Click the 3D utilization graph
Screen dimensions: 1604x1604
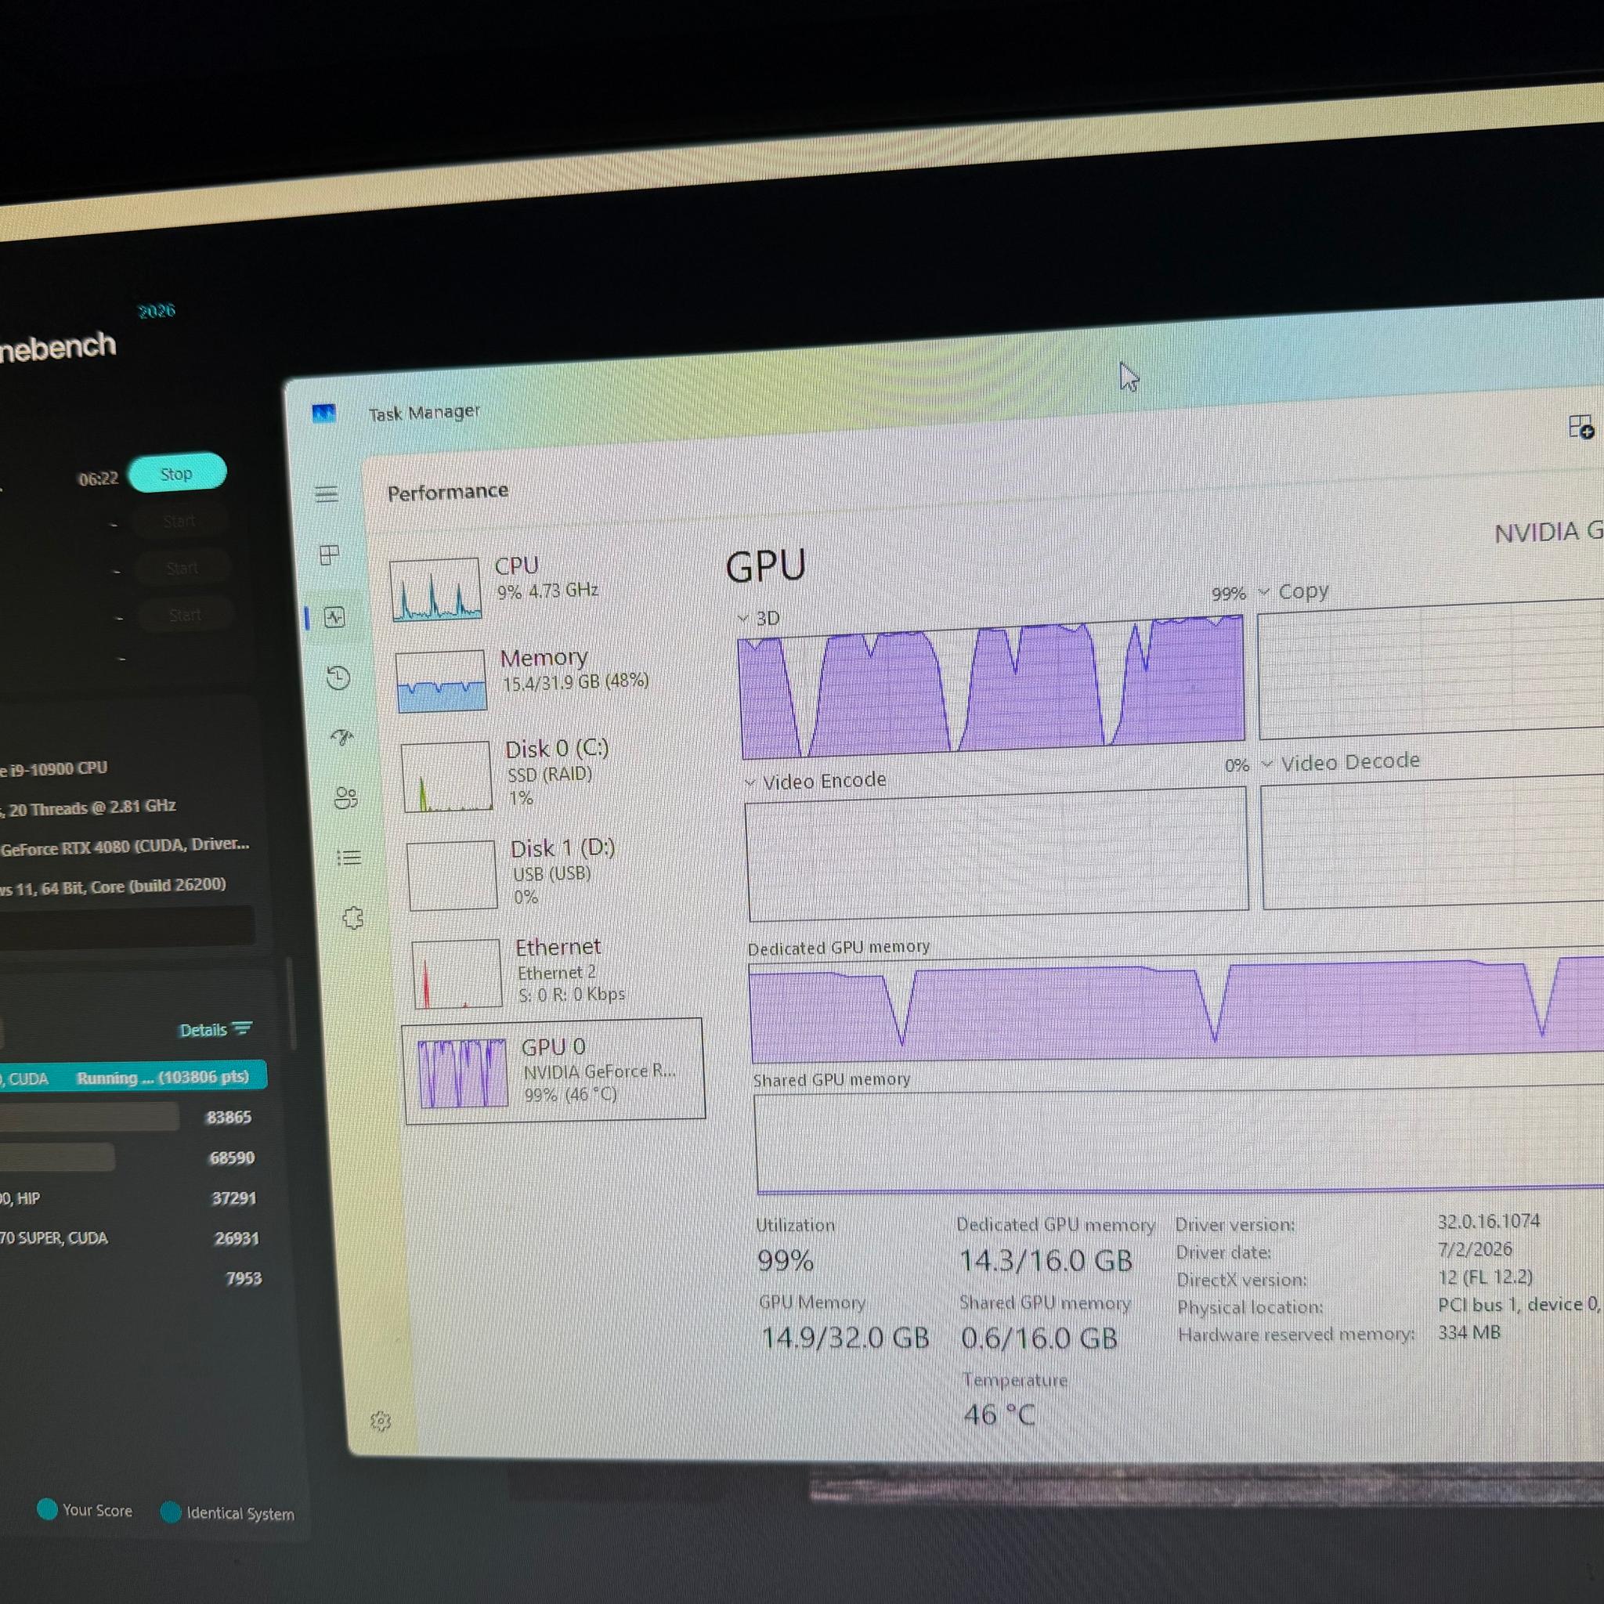click(x=992, y=688)
